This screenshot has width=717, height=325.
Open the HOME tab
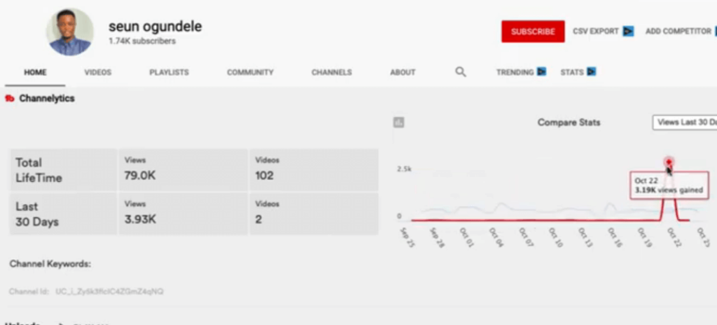point(35,72)
